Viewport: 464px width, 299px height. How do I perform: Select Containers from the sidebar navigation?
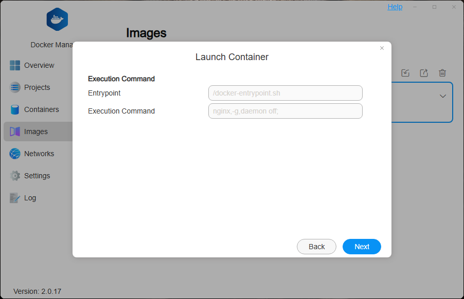click(42, 109)
